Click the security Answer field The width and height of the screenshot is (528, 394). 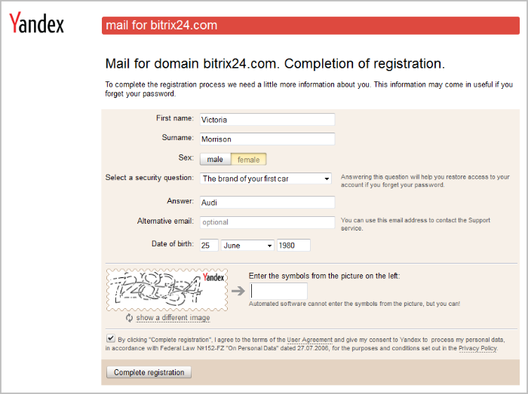click(266, 202)
